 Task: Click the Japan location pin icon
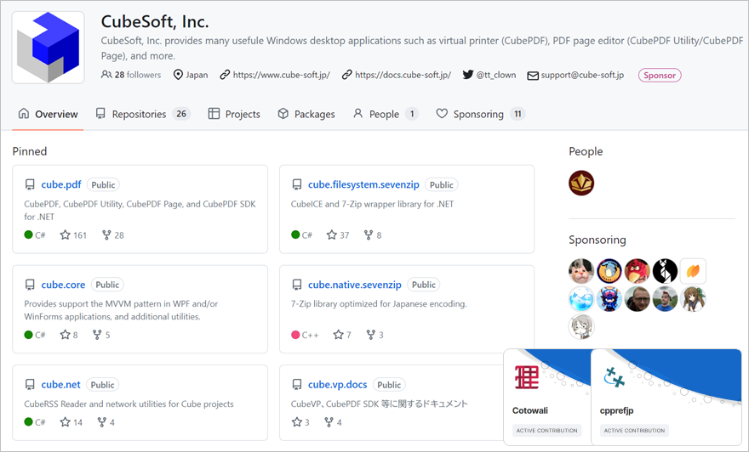click(x=178, y=75)
